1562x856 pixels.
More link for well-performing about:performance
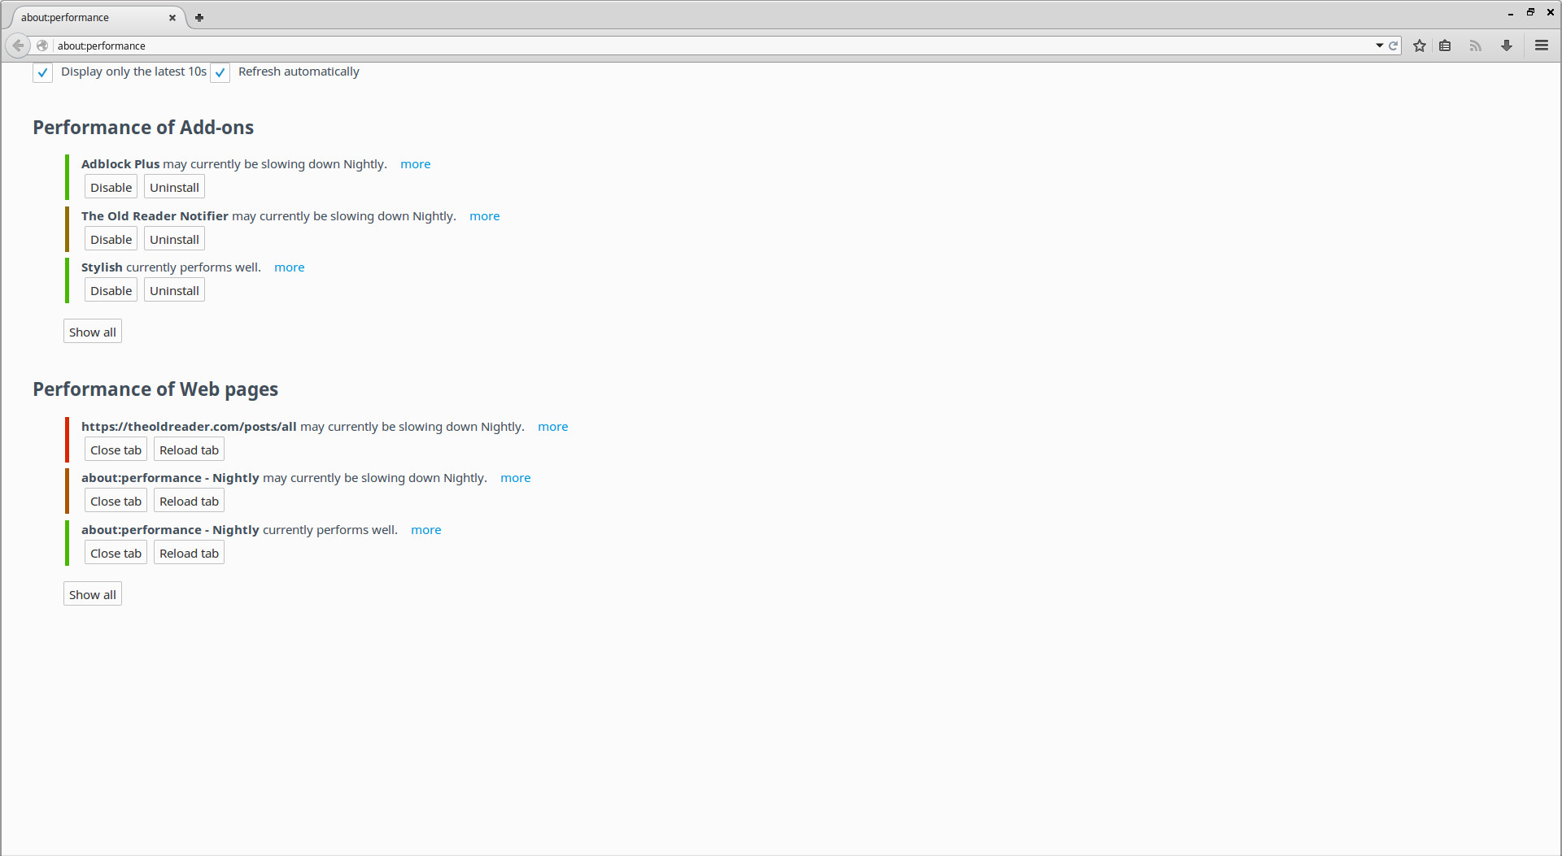pyautogui.click(x=426, y=530)
